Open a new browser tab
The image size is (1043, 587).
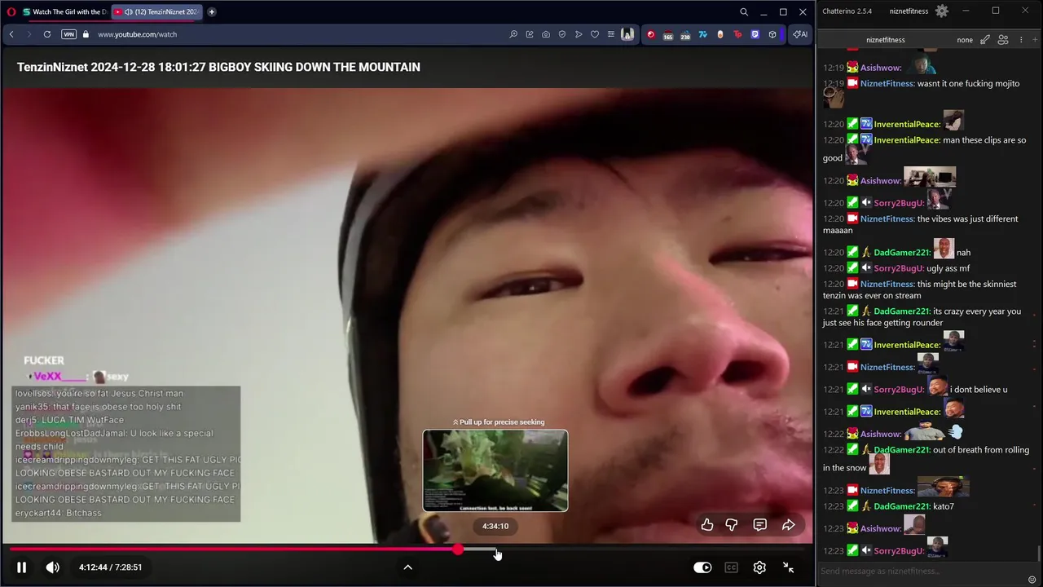click(212, 11)
